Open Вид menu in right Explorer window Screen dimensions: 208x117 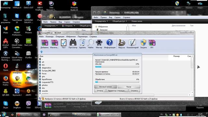[x=110, y=17]
